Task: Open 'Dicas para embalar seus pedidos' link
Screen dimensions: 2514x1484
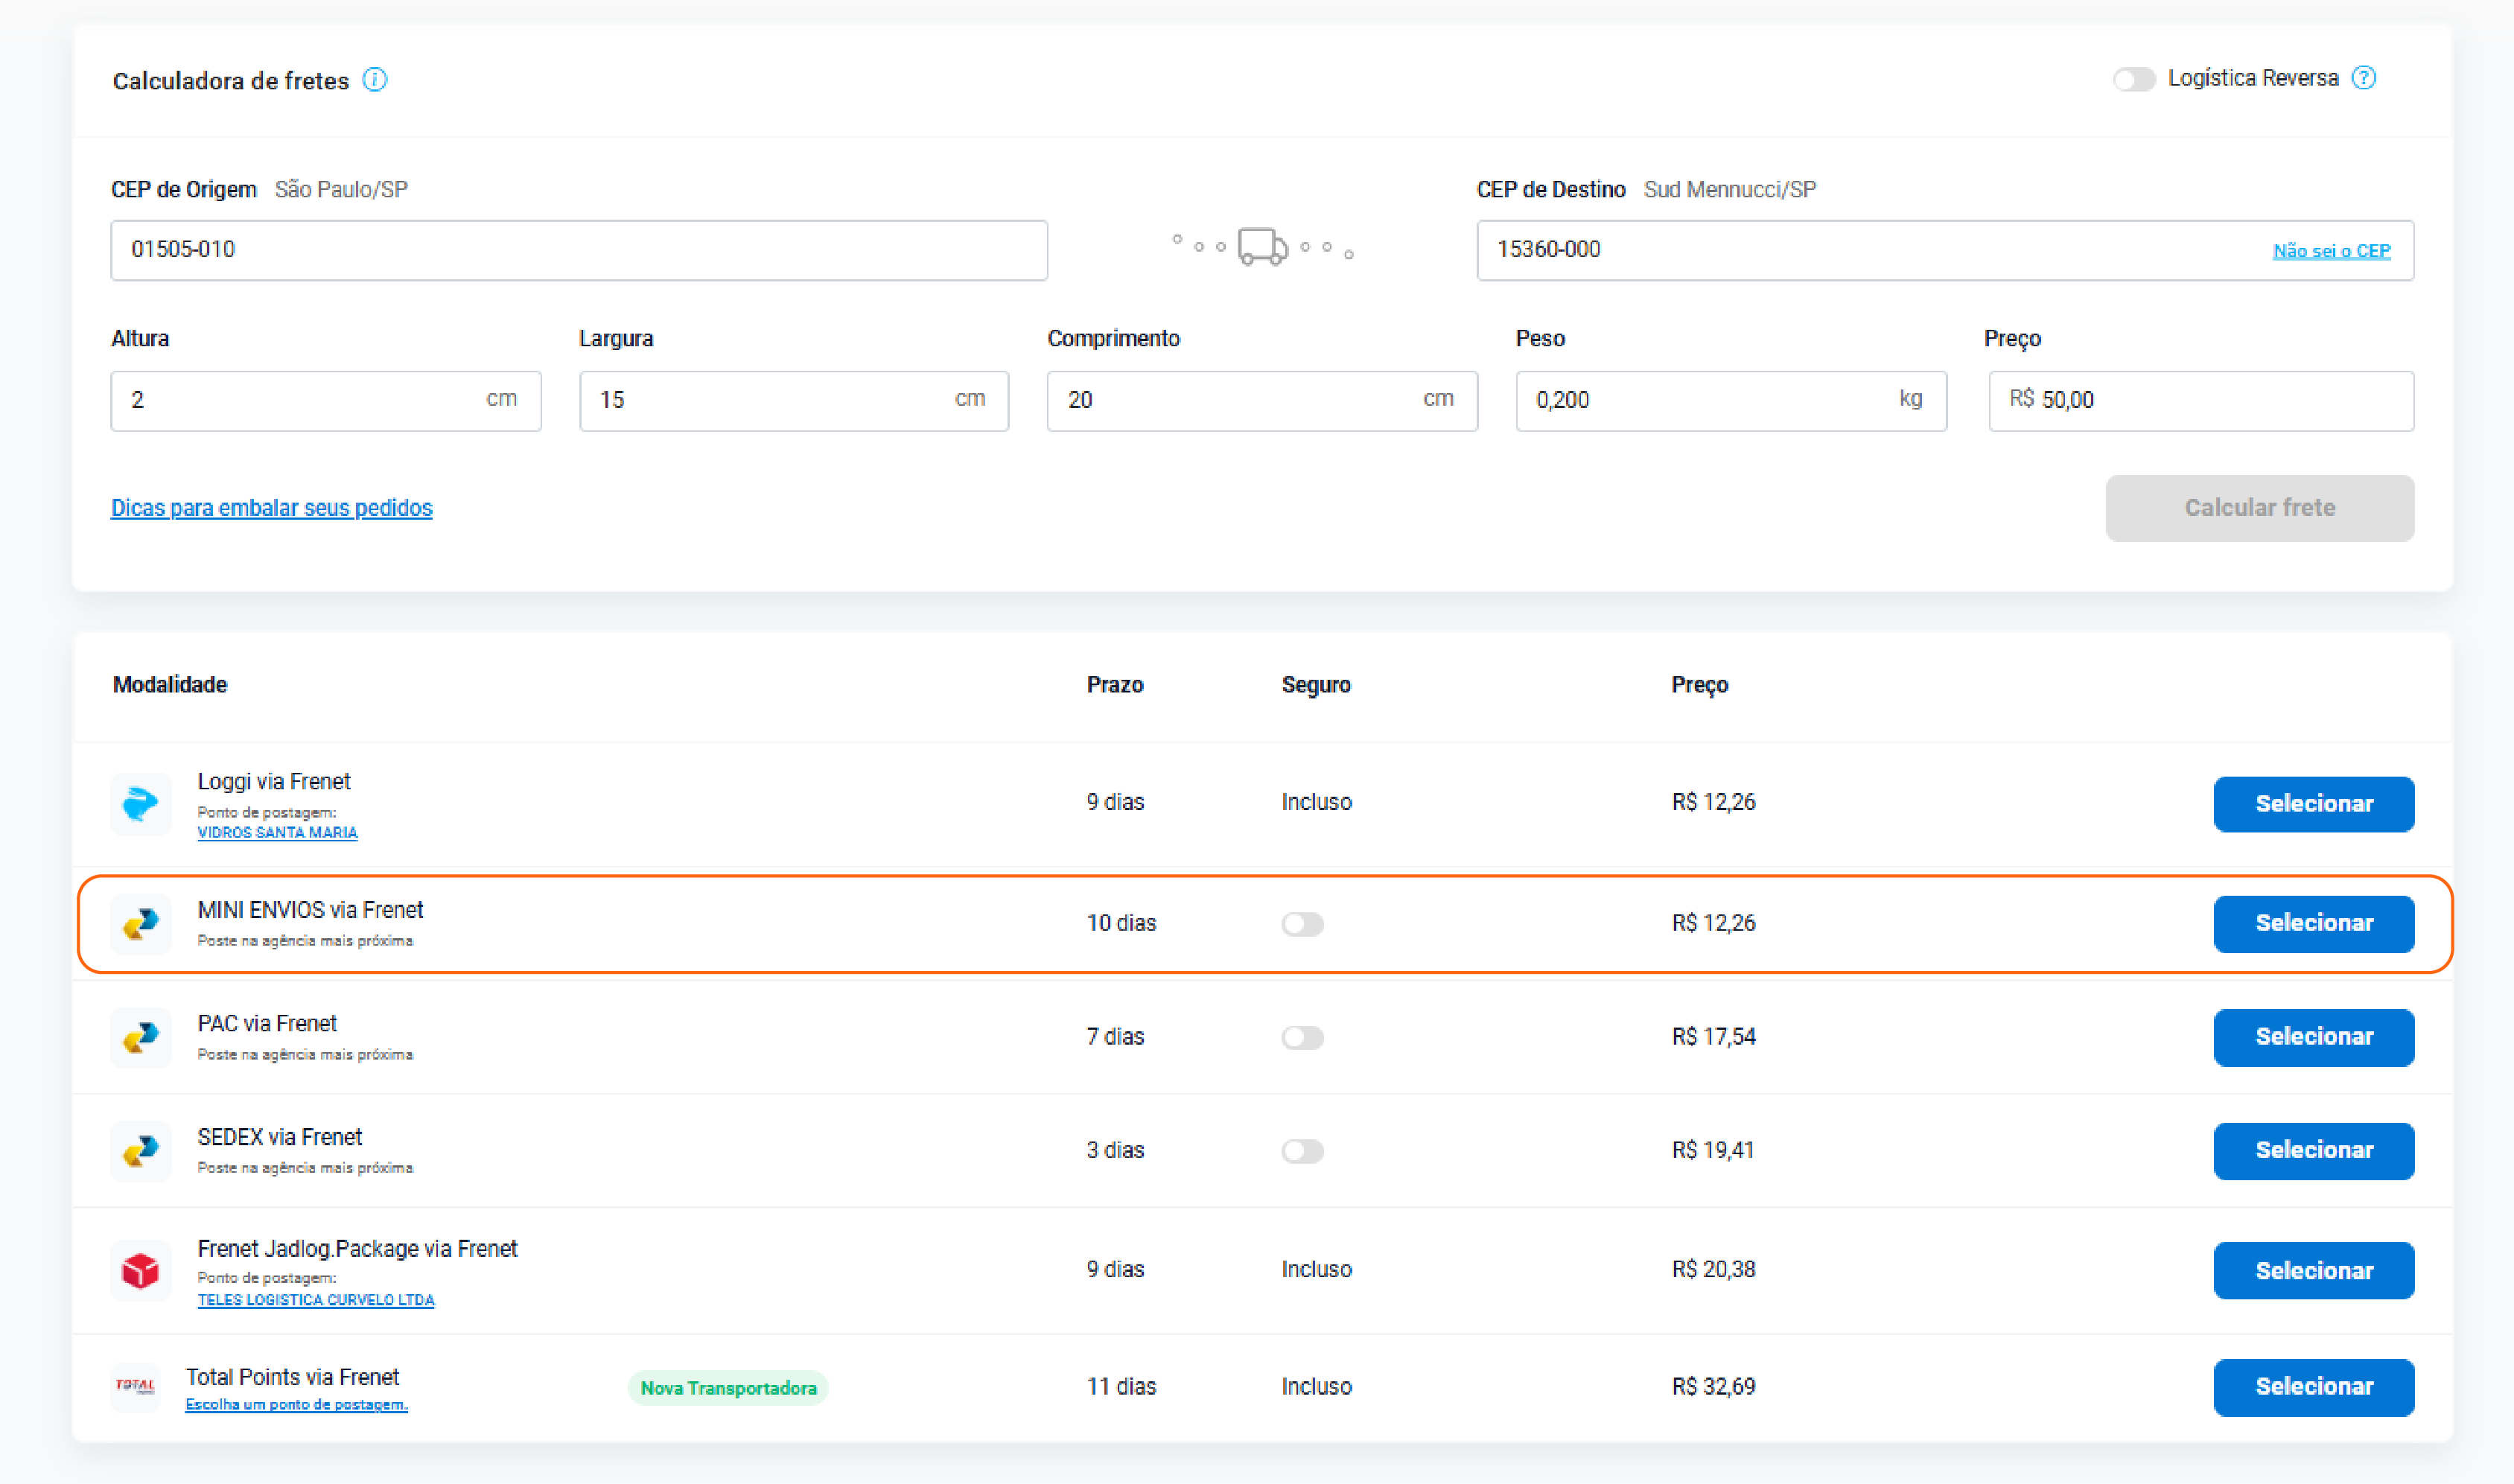Action: (271, 508)
